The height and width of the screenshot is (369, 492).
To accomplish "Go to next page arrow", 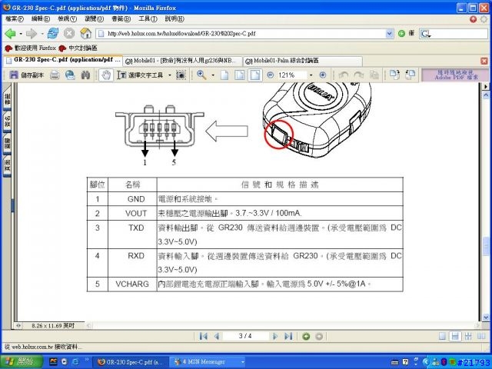I will click(x=275, y=337).
